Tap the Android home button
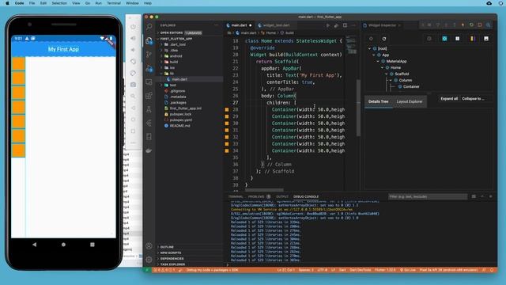 (x=63, y=245)
